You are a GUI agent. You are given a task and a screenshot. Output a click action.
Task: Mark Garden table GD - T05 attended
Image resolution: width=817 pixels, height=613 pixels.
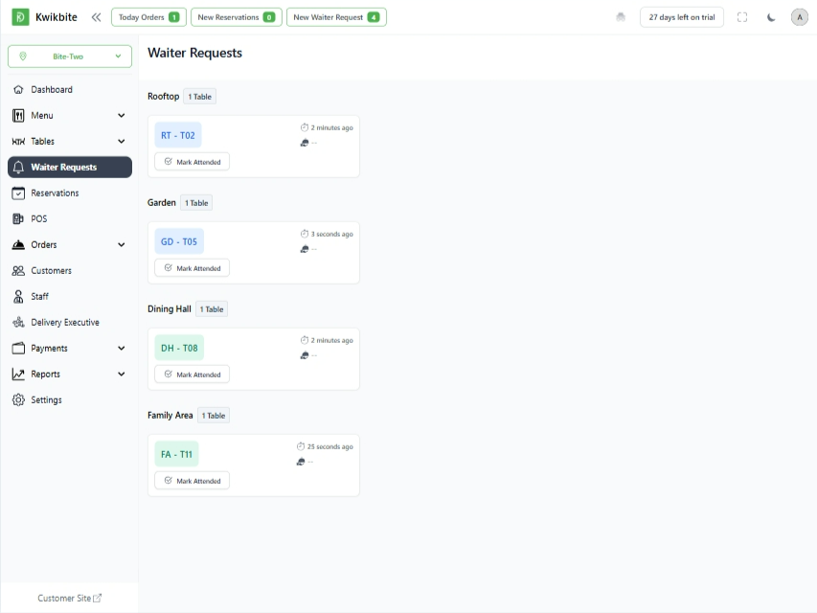tap(193, 268)
